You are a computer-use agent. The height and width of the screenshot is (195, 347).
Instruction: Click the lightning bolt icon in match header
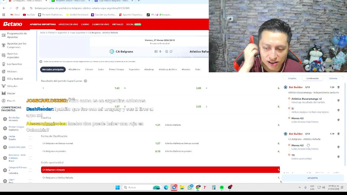[160, 51]
